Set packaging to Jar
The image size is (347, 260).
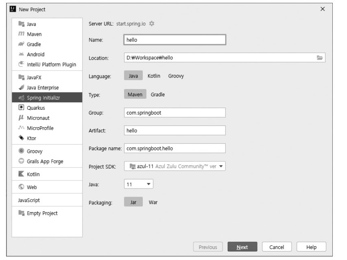(133, 202)
